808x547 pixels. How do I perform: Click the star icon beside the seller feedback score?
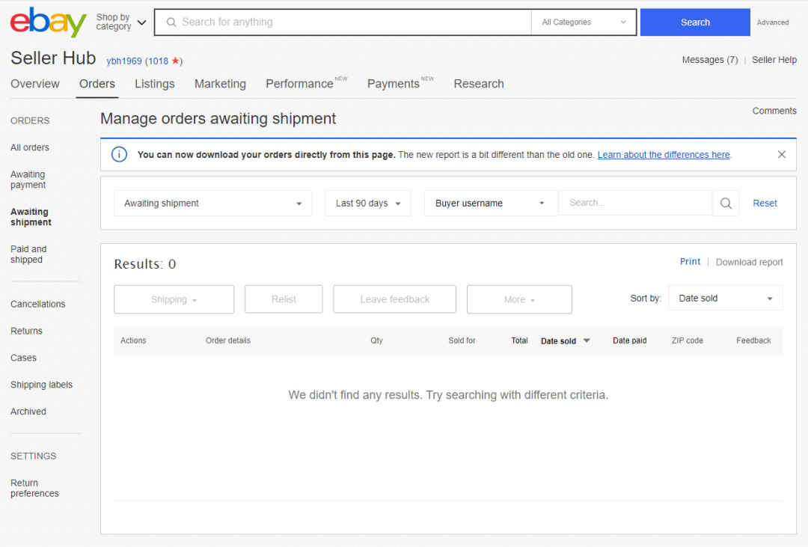176,61
